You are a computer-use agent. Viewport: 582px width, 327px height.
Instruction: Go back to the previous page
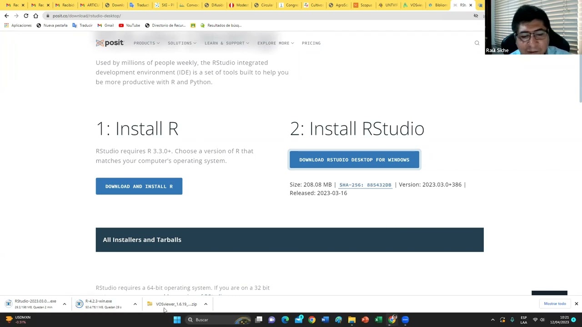tap(6, 16)
